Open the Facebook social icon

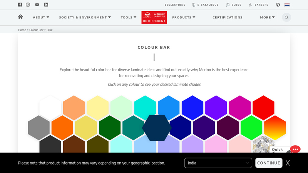click(20, 5)
